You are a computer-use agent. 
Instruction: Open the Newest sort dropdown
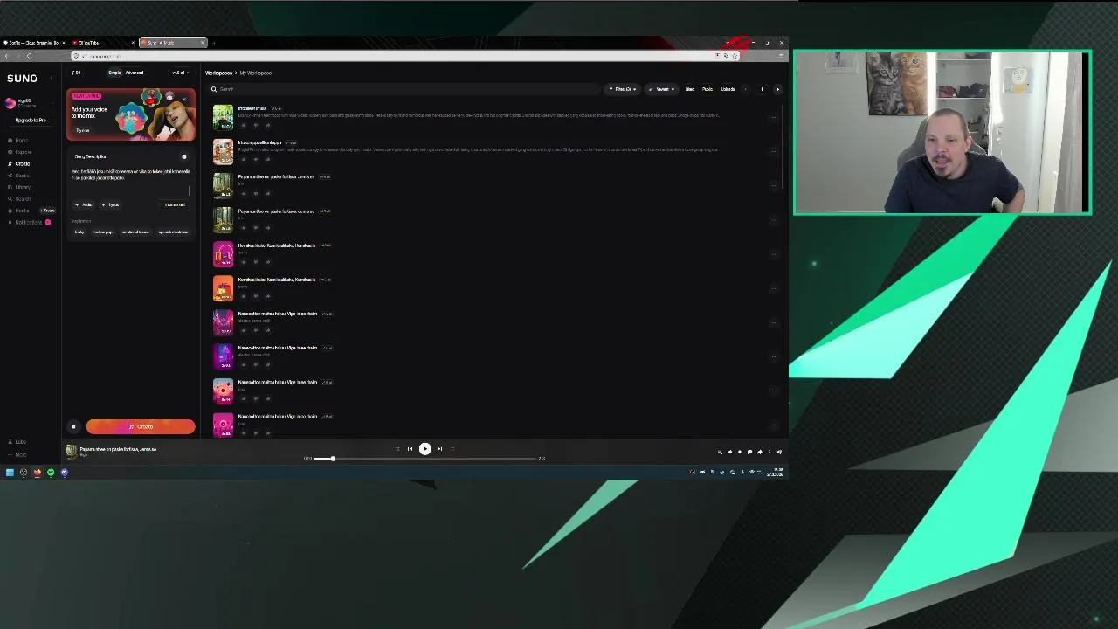pos(661,89)
